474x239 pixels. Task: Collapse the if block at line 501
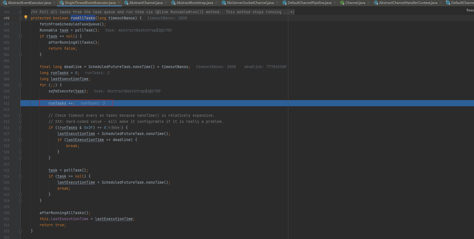(20, 37)
